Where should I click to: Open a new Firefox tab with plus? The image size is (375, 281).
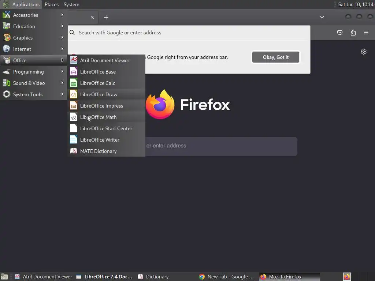(x=106, y=18)
